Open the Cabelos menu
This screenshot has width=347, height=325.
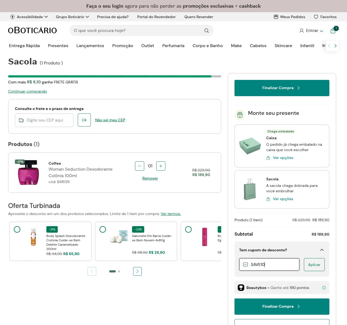258,46
